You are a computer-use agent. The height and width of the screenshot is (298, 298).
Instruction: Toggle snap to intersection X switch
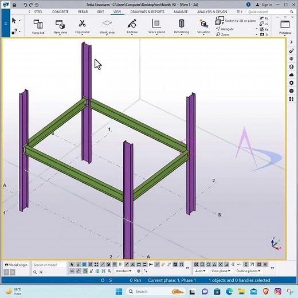tap(221, 265)
